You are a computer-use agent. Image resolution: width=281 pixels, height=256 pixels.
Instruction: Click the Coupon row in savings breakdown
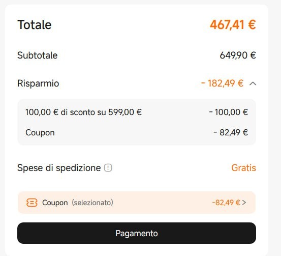(137, 133)
